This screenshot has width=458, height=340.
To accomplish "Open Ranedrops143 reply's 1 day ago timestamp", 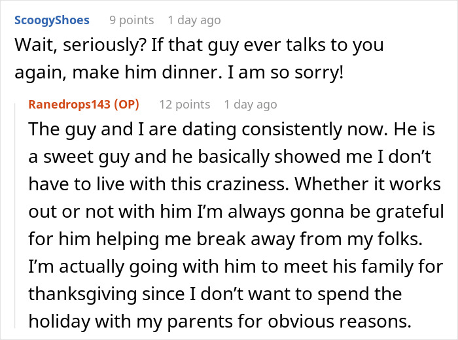I will (x=251, y=104).
